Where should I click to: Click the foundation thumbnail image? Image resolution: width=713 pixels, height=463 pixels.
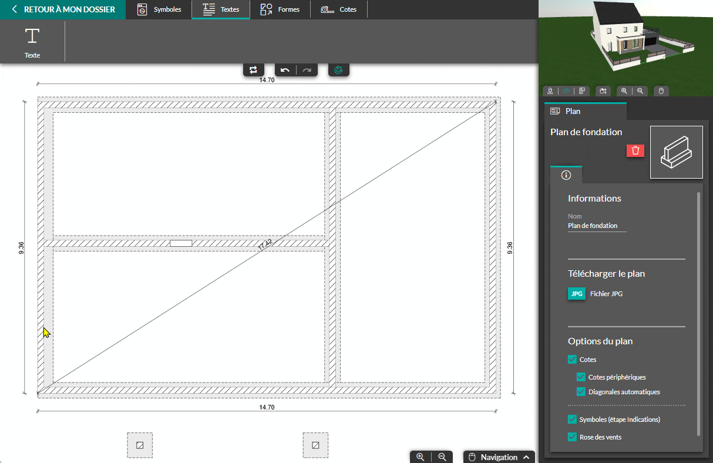(x=677, y=152)
